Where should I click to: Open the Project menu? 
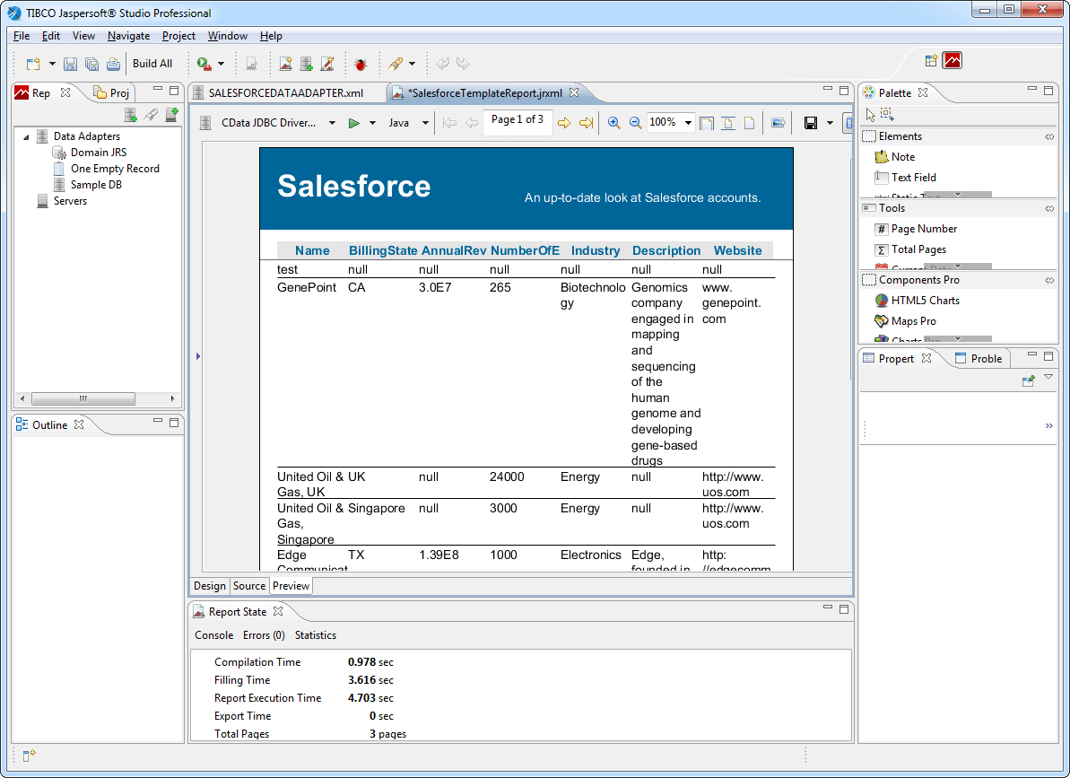[178, 36]
